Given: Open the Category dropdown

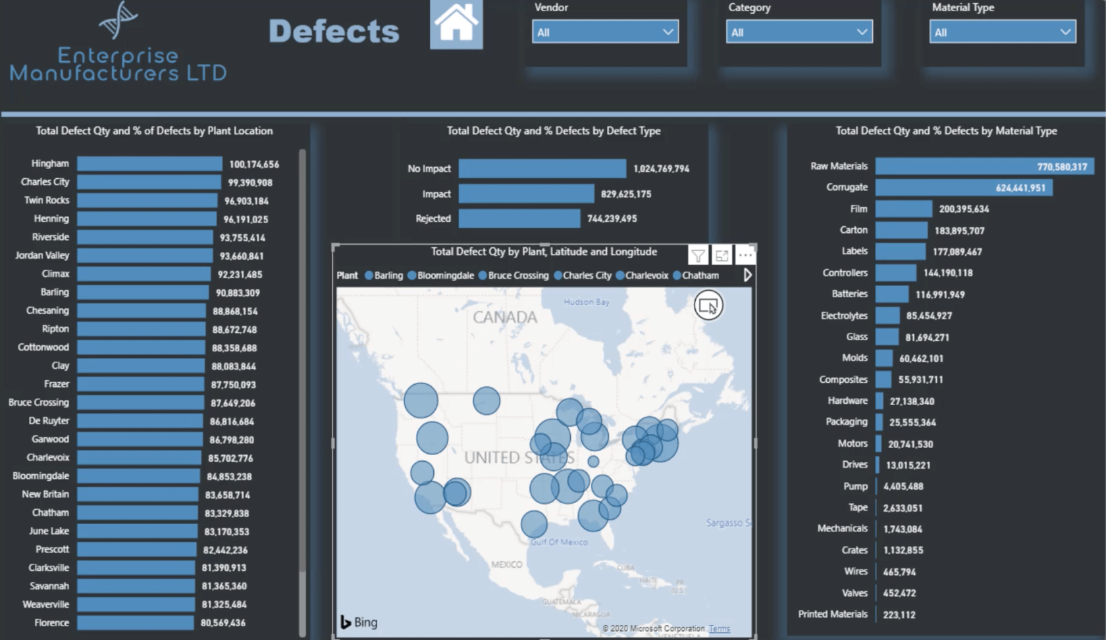Looking at the screenshot, I should 799,32.
